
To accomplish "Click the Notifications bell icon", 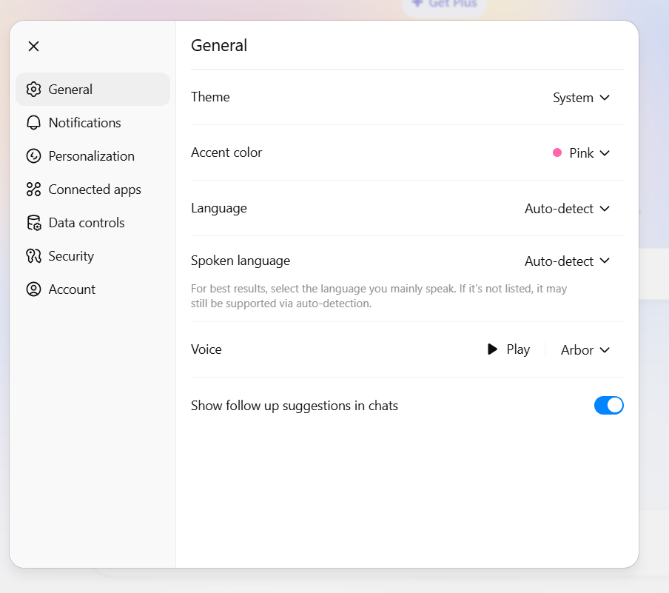I will coord(33,123).
